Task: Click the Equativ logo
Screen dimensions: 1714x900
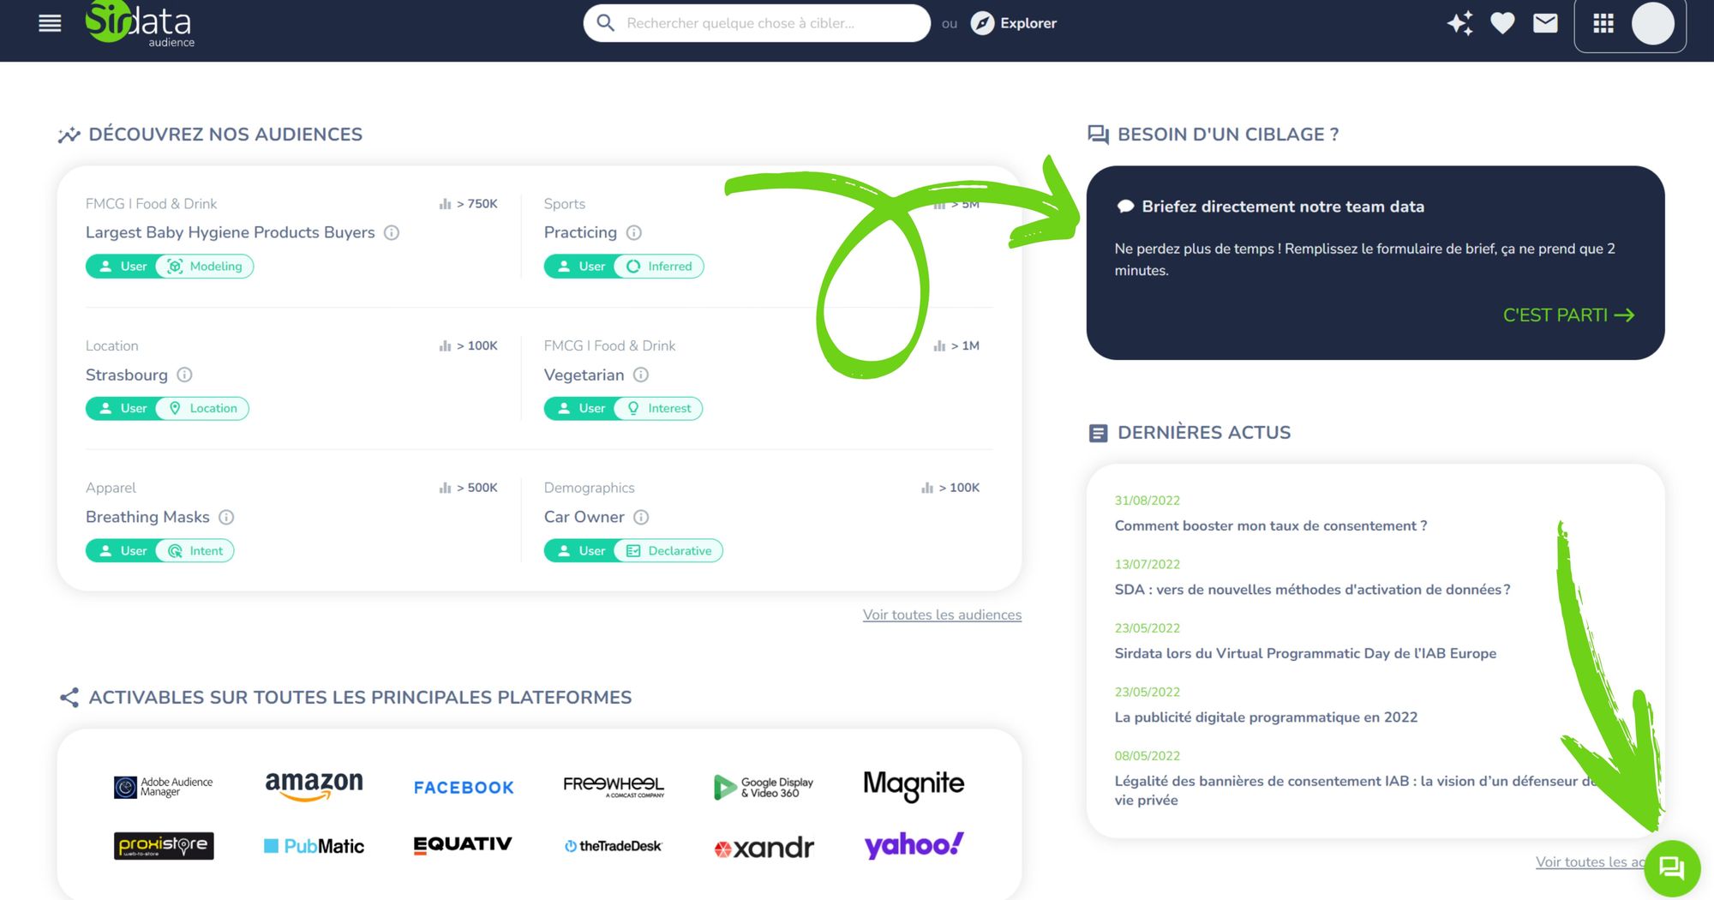Action: coord(463,844)
